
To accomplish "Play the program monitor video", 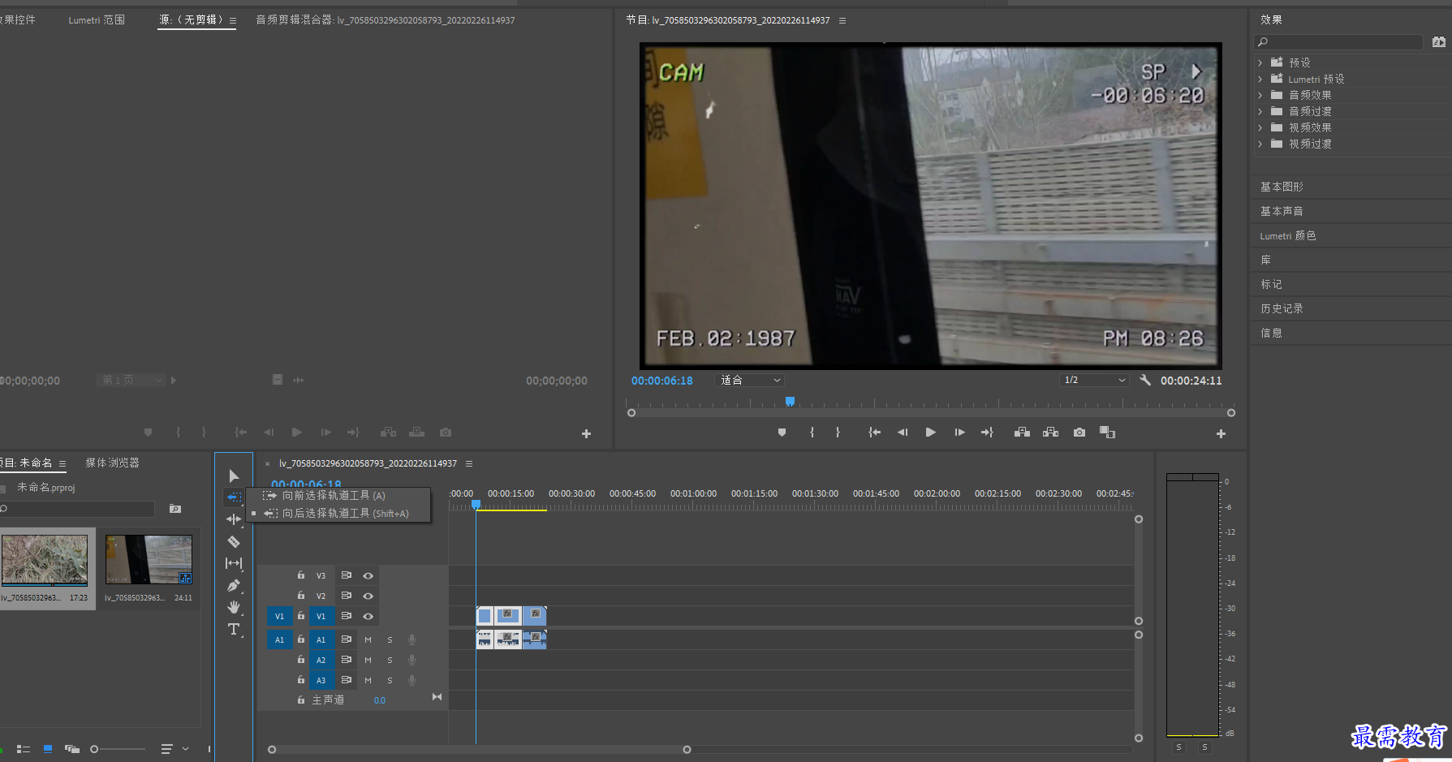I will (930, 433).
